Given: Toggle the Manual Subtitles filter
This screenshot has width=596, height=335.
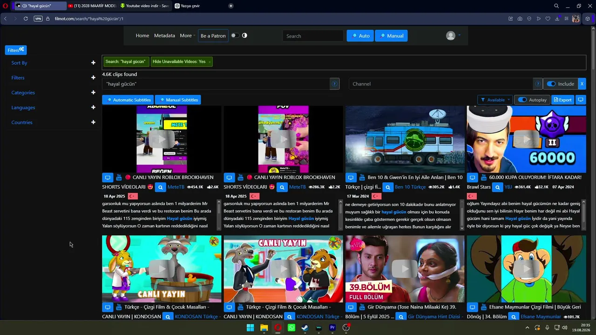Looking at the screenshot, I should point(178,100).
